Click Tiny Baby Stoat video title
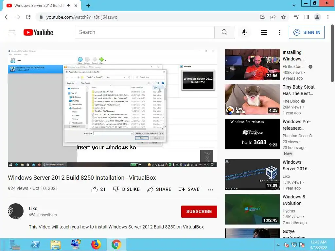Viewport: 335px width, 251px height. point(298,90)
